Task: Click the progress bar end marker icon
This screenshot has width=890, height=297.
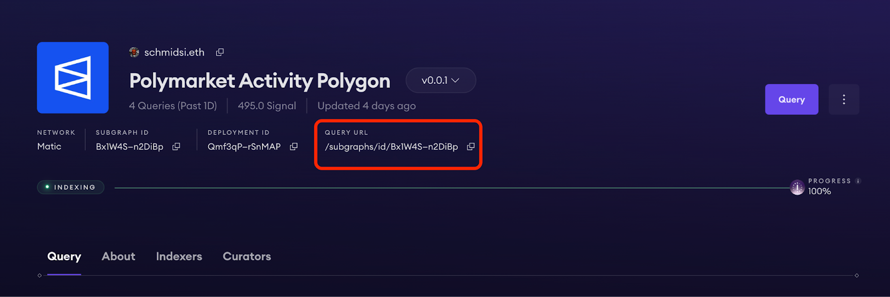Action: point(797,188)
